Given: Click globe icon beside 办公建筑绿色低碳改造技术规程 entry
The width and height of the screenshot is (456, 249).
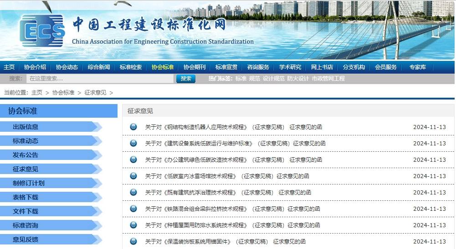Looking at the screenshot, I should pos(133,159).
